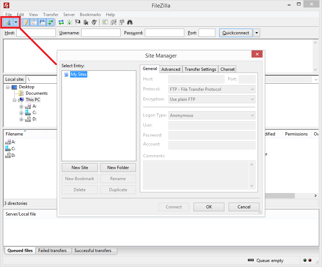
Task: Toggle the transfer queue pane
Action: (x=51, y=22)
